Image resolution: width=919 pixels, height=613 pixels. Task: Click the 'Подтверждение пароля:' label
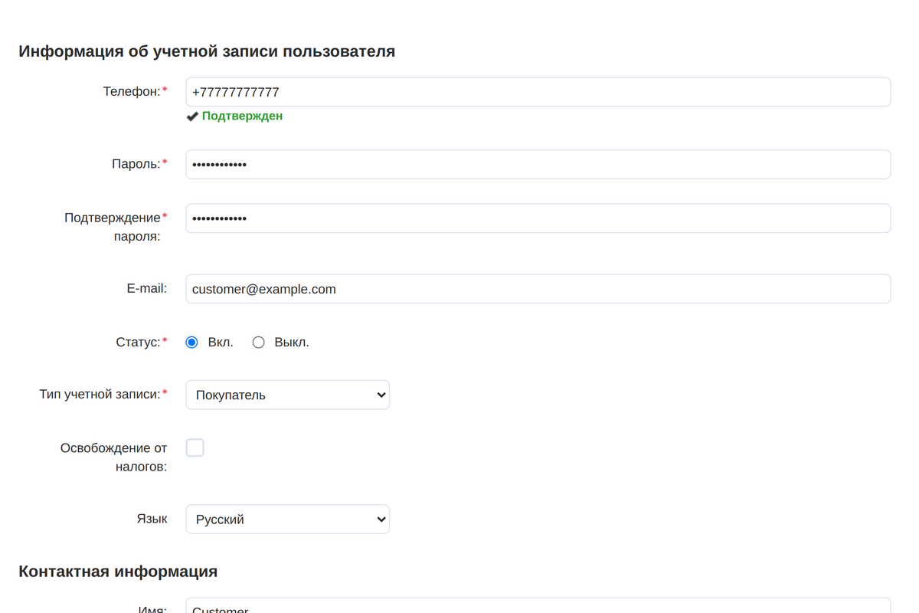[113, 227]
